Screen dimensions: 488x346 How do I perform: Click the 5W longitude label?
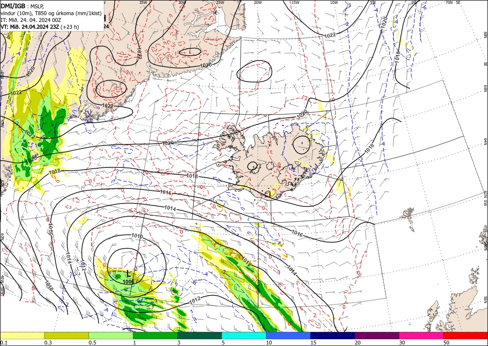tap(373, 2)
